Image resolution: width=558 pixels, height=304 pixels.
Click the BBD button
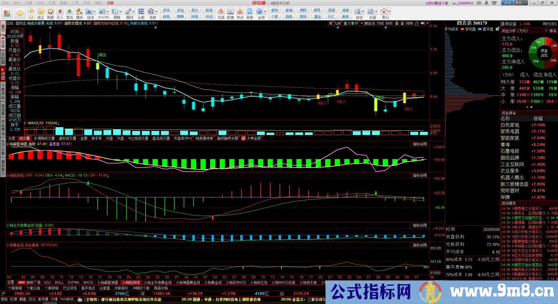[180, 17]
